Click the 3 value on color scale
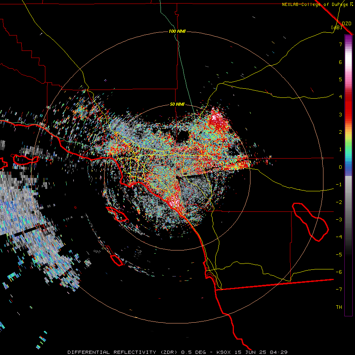355x355 pixels. coord(340,114)
